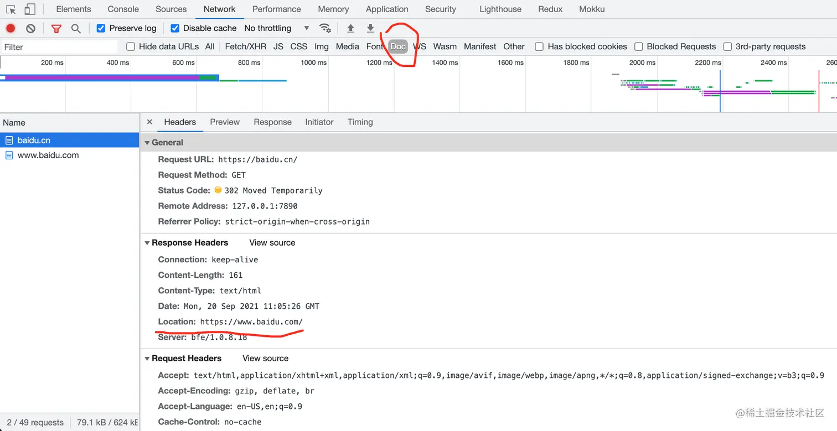Screen dimensions: 837x431
Task: Toggle the device toolbar icon
Action: [x=30, y=9]
